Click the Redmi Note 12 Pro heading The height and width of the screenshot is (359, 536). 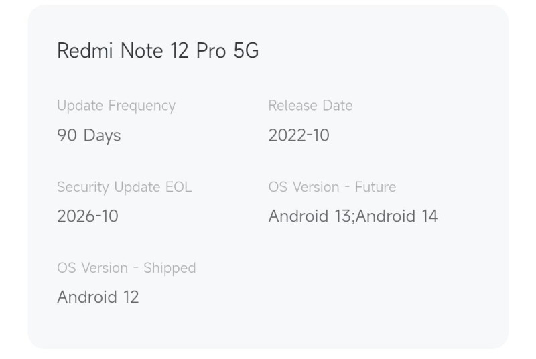coord(157,51)
